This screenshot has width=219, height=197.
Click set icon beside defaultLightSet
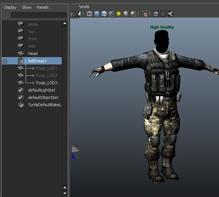(21, 90)
